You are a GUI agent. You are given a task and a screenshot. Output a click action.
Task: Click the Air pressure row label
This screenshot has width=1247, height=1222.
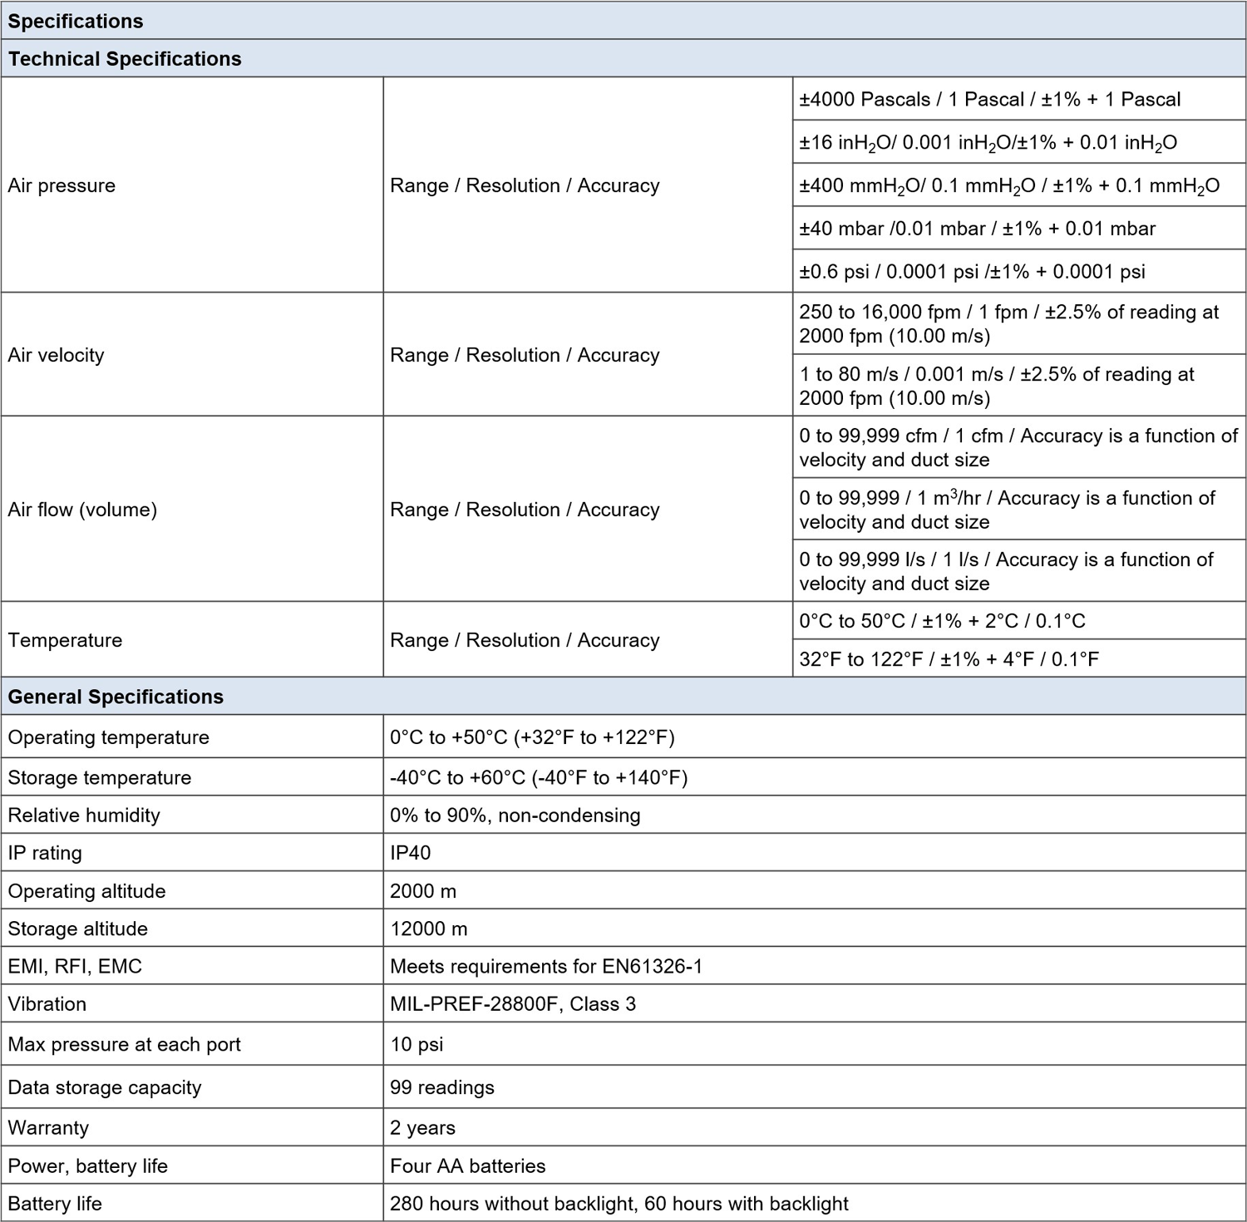click(62, 185)
